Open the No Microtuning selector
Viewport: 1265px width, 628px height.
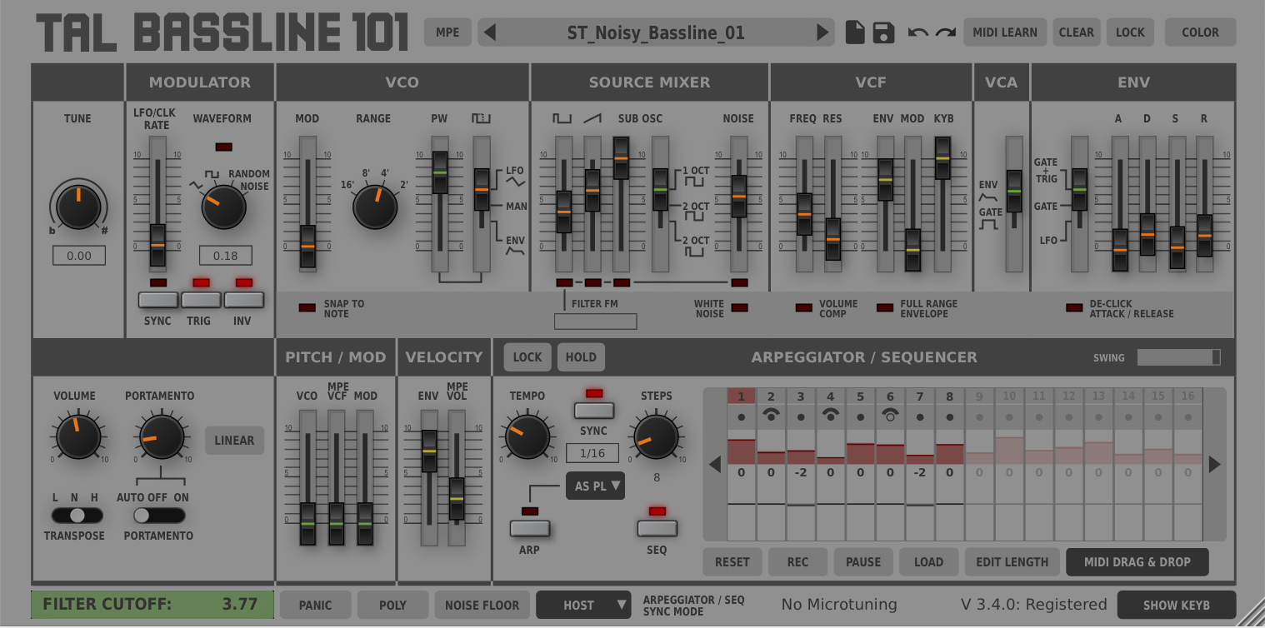click(x=839, y=605)
